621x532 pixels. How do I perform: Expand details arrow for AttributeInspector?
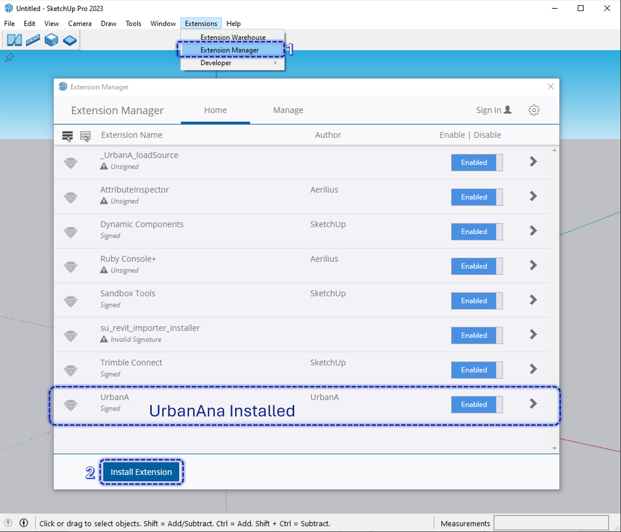coord(533,196)
